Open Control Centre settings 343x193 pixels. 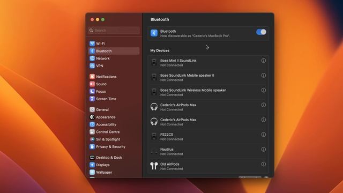click(114, 132)
